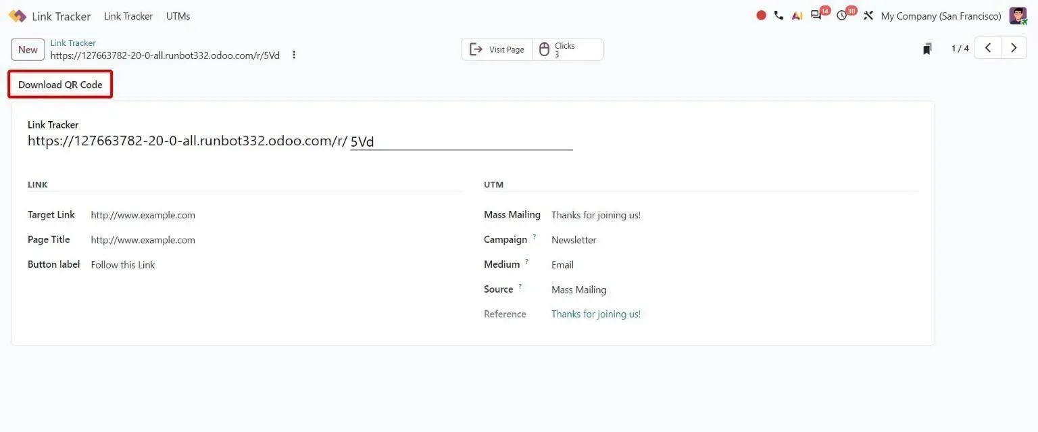Click the Page Title value http://www.example.com
1038x432 pixels.
coord(143,240)
